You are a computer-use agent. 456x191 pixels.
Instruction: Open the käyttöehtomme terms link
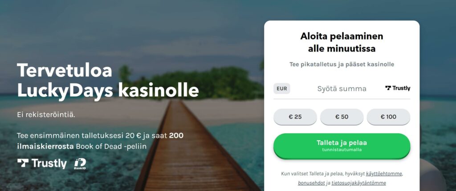[384, 174]
